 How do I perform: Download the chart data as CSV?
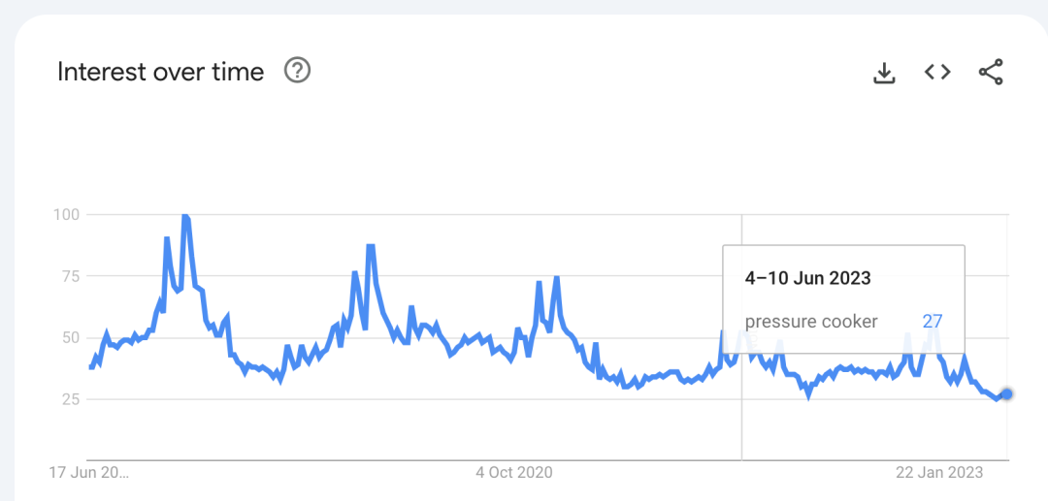(x=884, y=73)
